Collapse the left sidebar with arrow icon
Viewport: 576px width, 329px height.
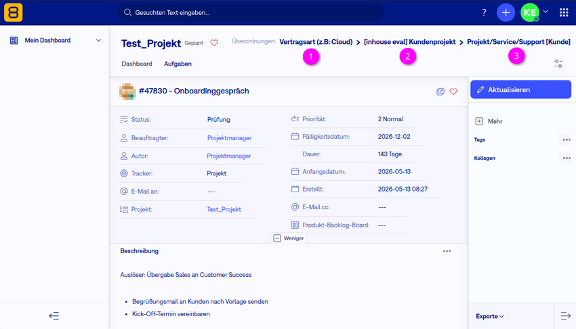(x=54, y=315)
